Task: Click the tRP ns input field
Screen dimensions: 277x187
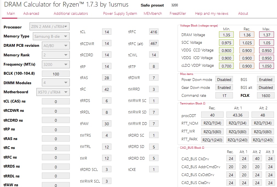Action: point(56,130)
